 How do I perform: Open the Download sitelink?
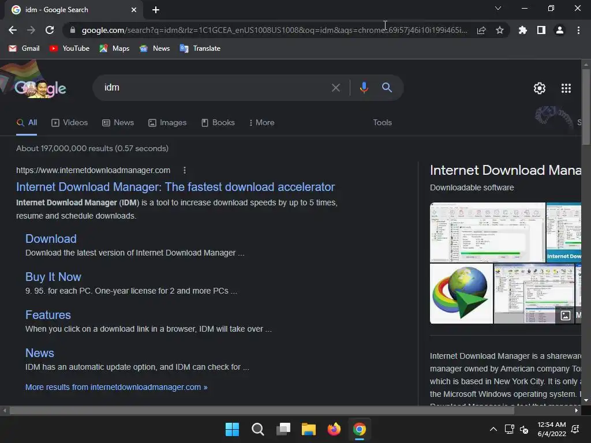coord(51,239)
